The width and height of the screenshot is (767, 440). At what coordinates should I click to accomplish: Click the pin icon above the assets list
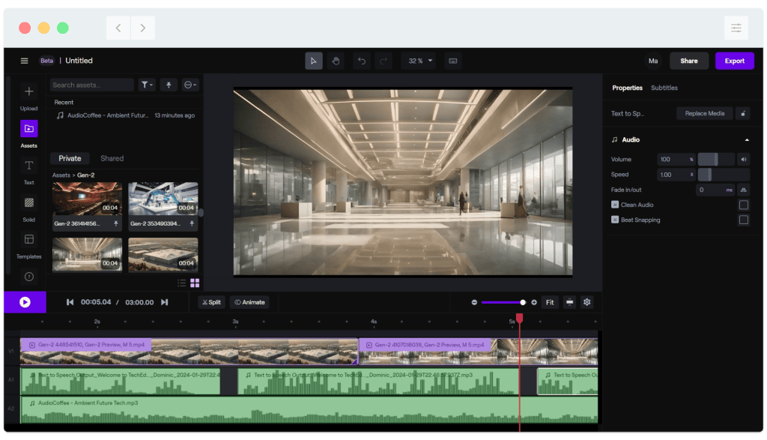point(168,85)
